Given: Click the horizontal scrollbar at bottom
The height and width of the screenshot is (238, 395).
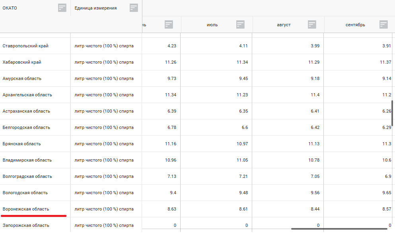Looking at the screenshot, I should pos(339,229).
